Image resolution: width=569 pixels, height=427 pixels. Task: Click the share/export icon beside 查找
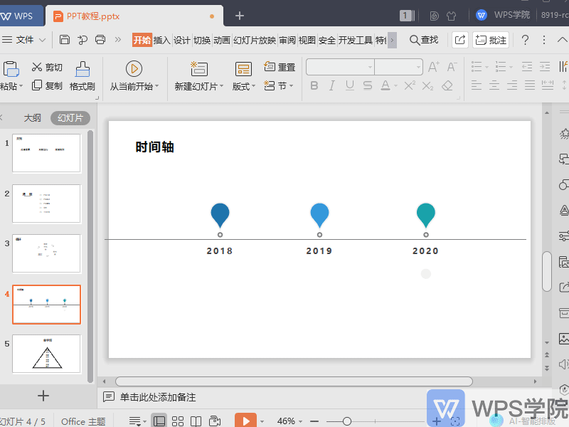pyautogui.click(x=459, y=40)
